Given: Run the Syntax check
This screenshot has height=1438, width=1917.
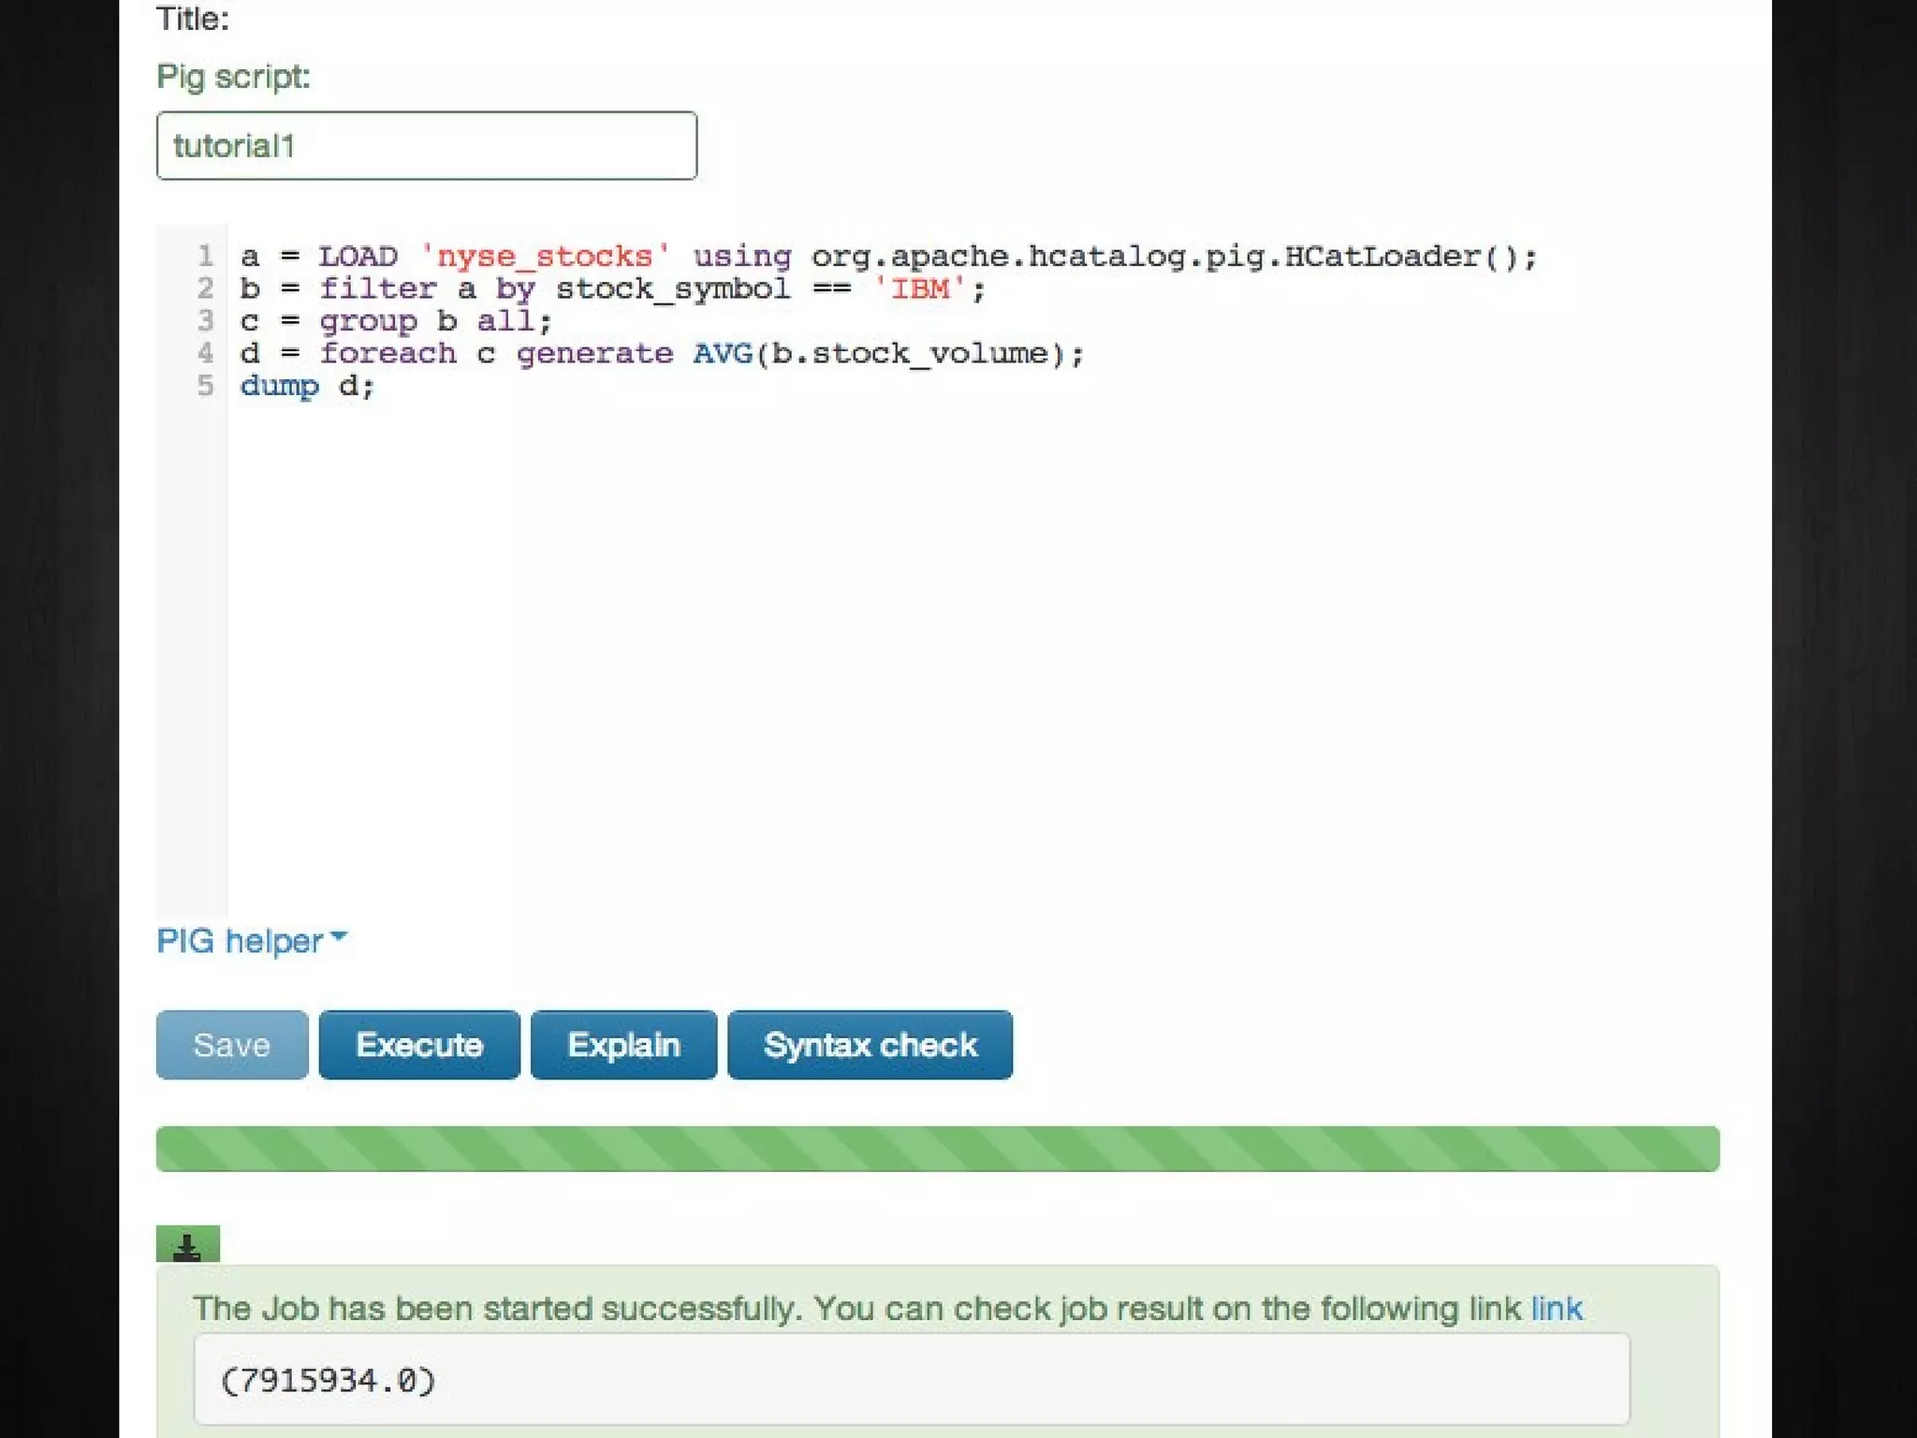Looking at the screenshot, I should point(870,1045).
